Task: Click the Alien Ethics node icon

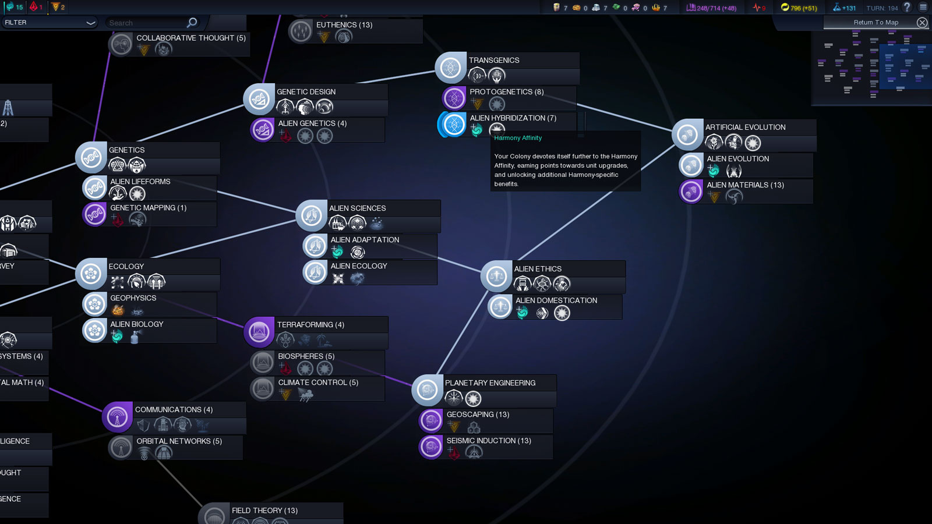Action: (496, 276)
